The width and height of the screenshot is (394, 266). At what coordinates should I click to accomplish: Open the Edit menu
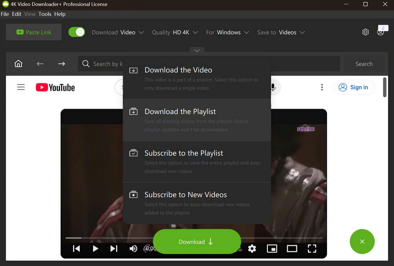(x=17, y=14)
